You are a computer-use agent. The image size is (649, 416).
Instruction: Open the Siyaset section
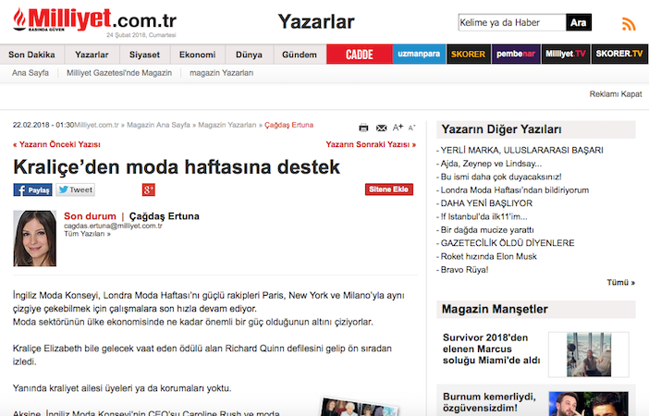pyautogui.click(x=144, y=55)
